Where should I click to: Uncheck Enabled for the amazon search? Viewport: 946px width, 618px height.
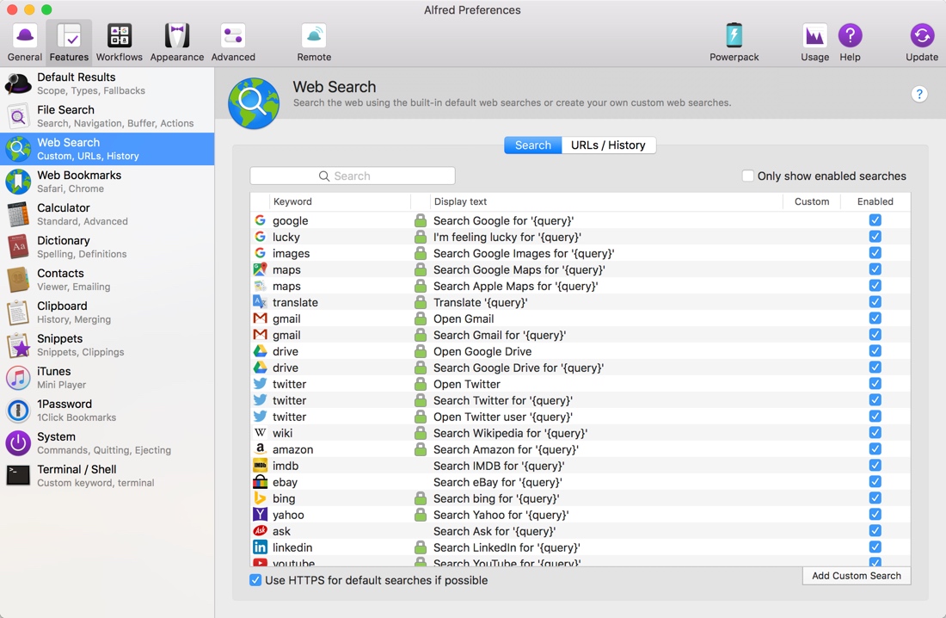pos(875,448)
